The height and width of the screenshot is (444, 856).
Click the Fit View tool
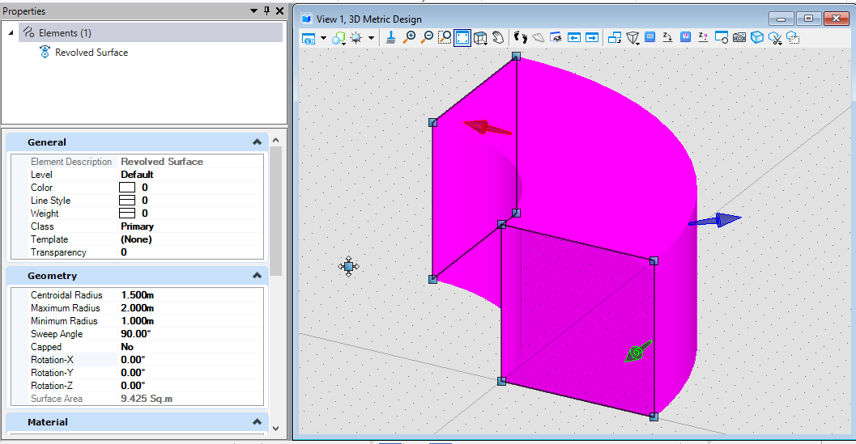[462, 38]
